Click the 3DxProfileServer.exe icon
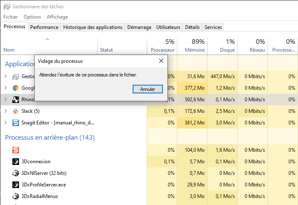This screenshot has height=205, width=298. point(16,185)
